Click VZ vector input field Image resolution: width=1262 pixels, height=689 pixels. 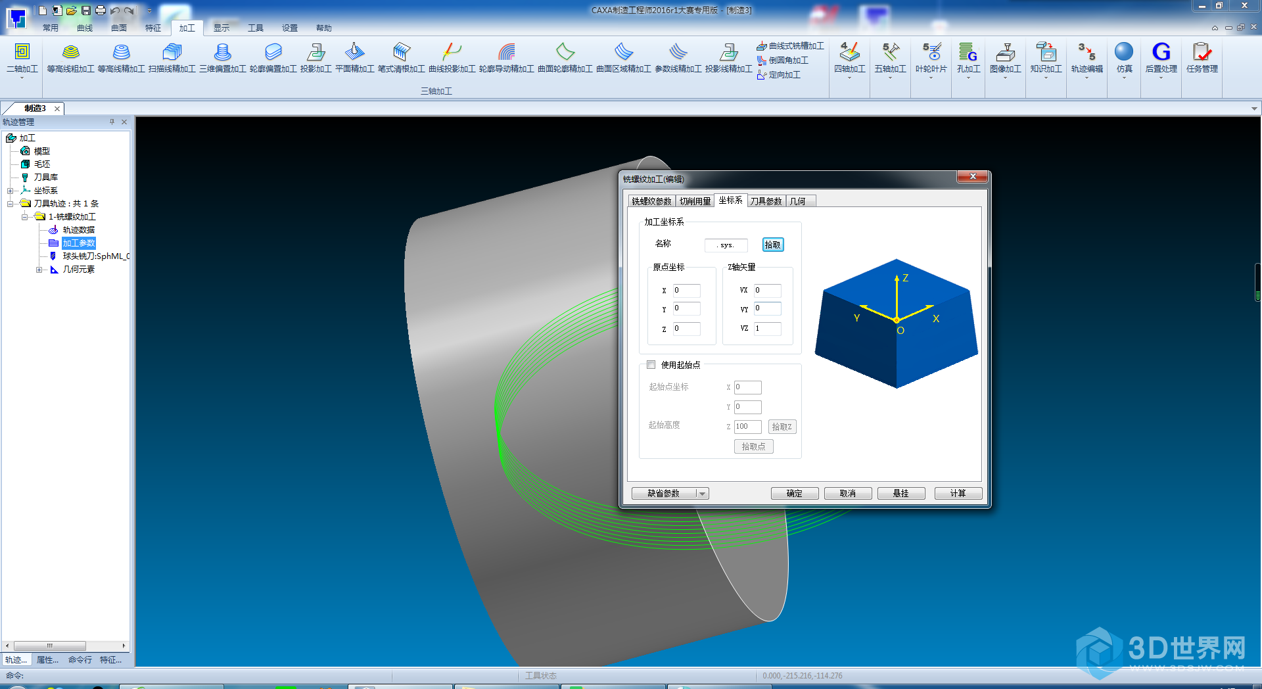click(x=767, y=328)
